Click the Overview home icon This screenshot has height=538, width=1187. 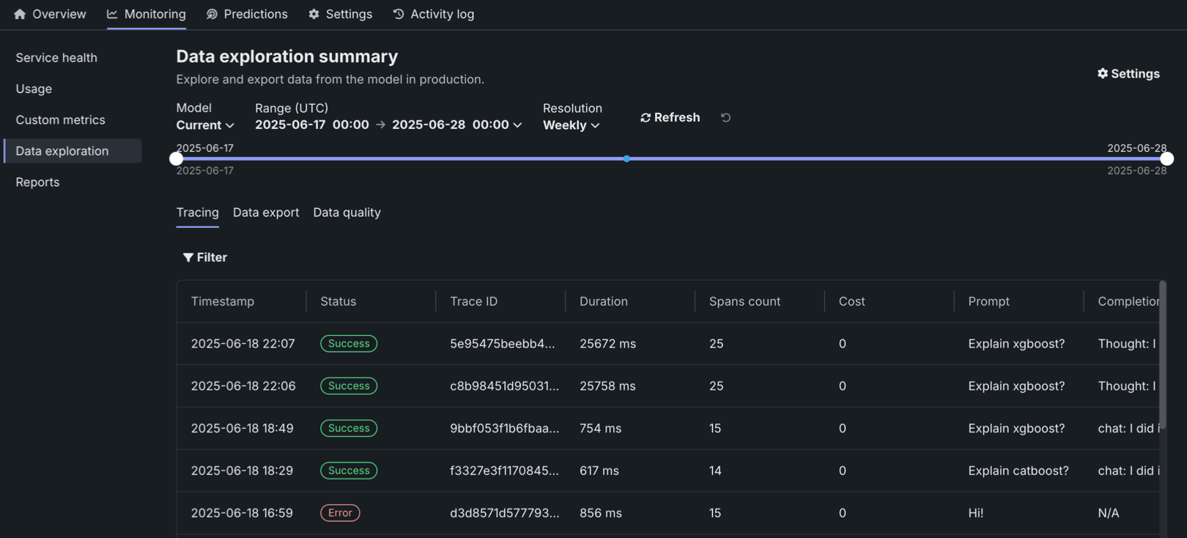coord(20,14)
